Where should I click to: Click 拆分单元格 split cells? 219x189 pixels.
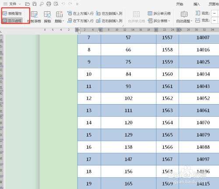tap(159, 14)
